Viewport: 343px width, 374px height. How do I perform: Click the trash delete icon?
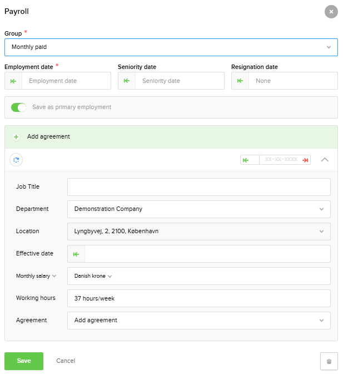329,361
